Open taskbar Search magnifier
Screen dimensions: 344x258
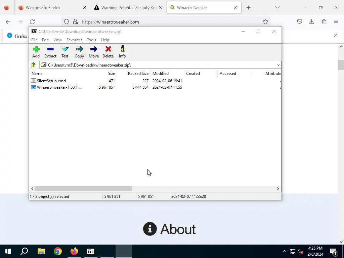[24, 251]
